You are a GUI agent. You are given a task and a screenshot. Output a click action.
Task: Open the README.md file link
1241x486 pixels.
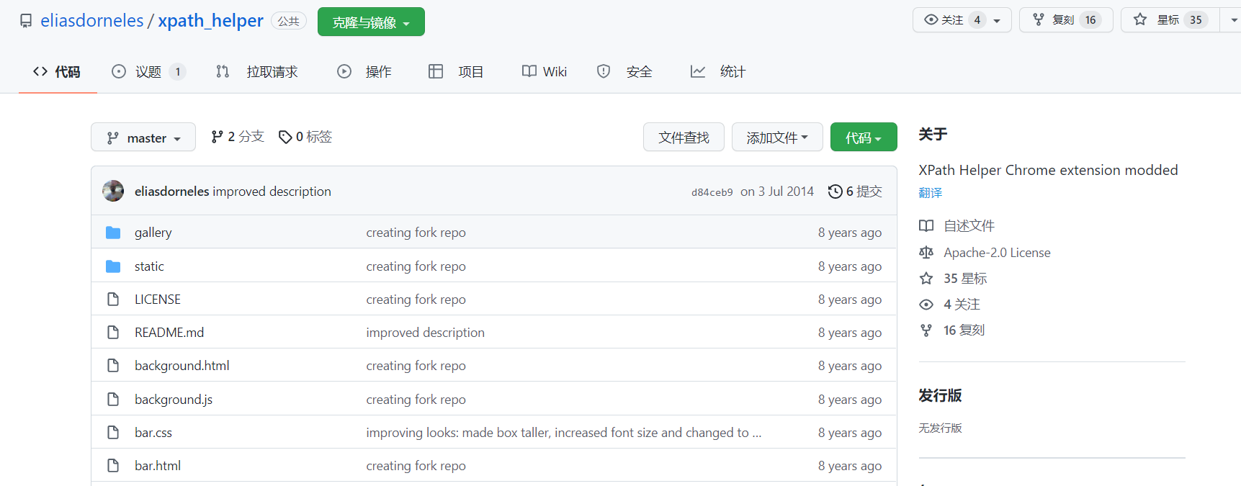tap(169, 333)
